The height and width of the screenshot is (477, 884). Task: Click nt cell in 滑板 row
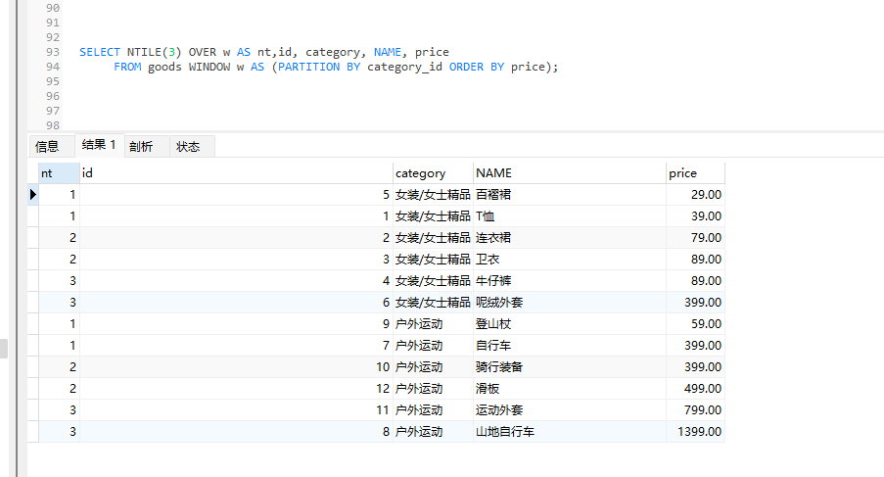pos(59,389)
